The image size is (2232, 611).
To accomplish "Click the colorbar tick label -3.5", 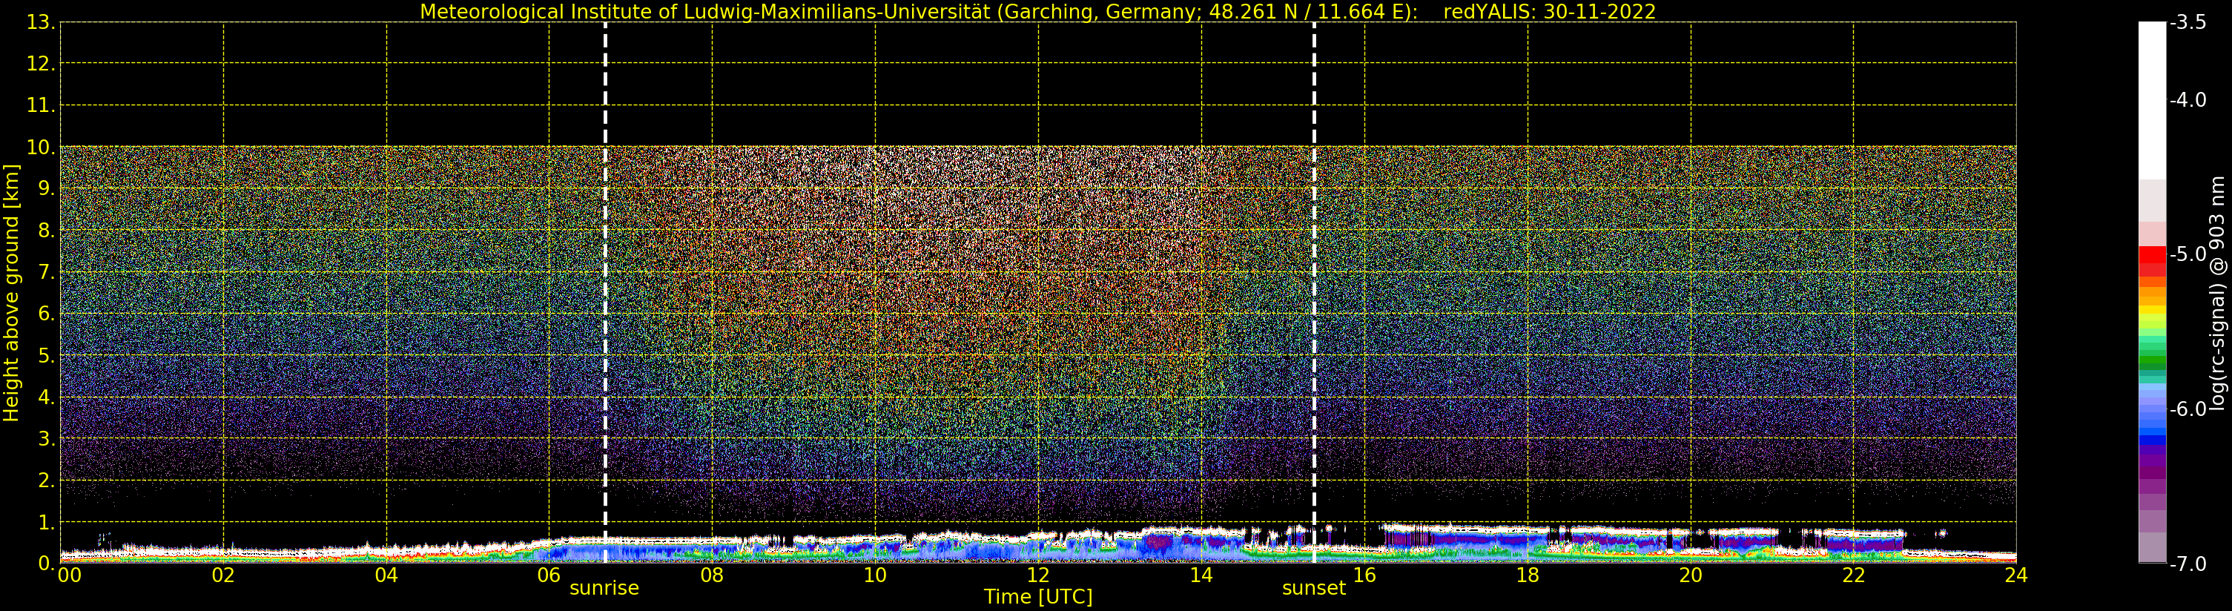I will [2188, 22].
